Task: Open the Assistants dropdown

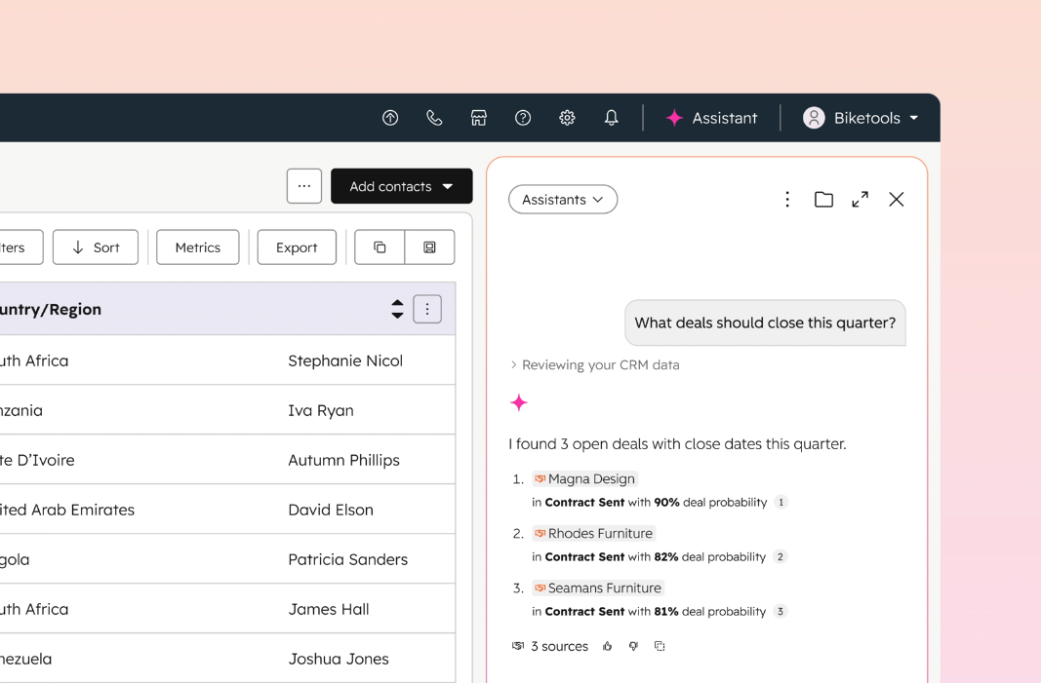Action: pos(563,200)
